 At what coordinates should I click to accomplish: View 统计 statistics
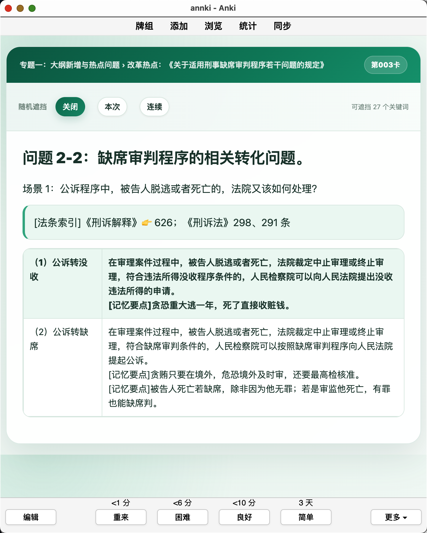tap(248, 26)
